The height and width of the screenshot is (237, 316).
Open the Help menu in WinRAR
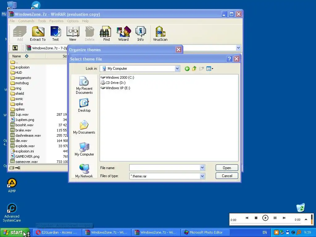tap(85, 21)
